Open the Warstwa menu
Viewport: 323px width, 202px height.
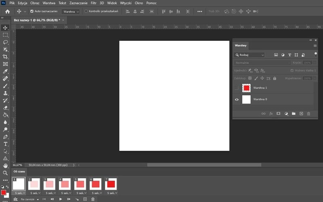pyautogui.click(x=49, y=3)
